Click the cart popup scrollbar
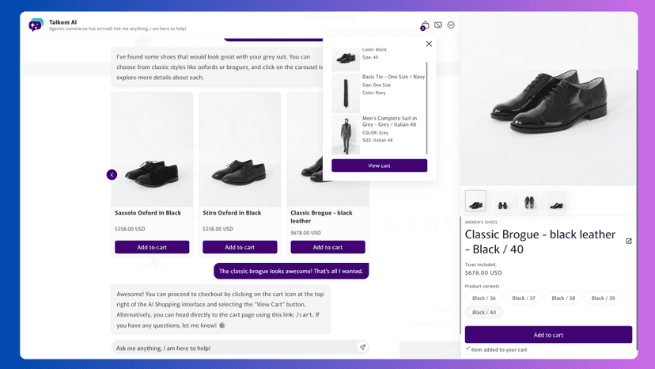 [x=427, y=108]
